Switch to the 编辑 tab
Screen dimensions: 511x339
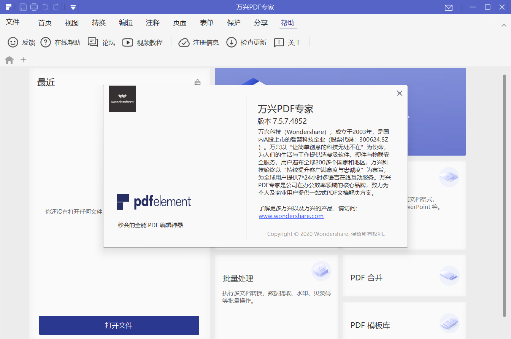pos(126,23)
